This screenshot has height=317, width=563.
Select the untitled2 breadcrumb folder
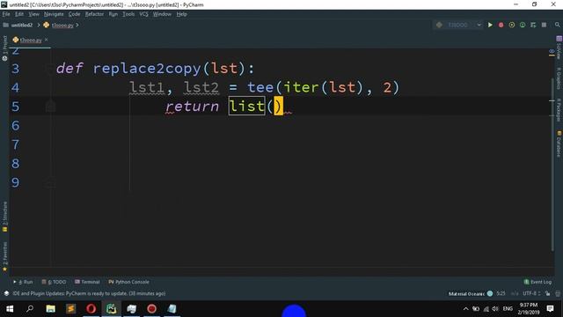coord(18,26)
